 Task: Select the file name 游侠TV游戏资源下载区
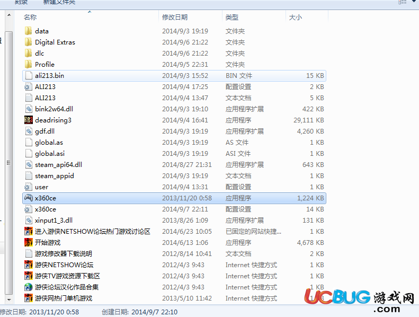click(67, 276)
